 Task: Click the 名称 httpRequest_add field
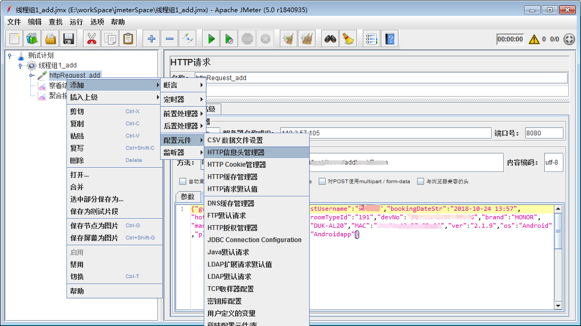click(x=381, y=78)
